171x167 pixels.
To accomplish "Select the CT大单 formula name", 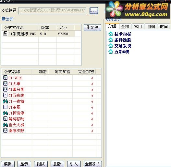I will 14,84.
